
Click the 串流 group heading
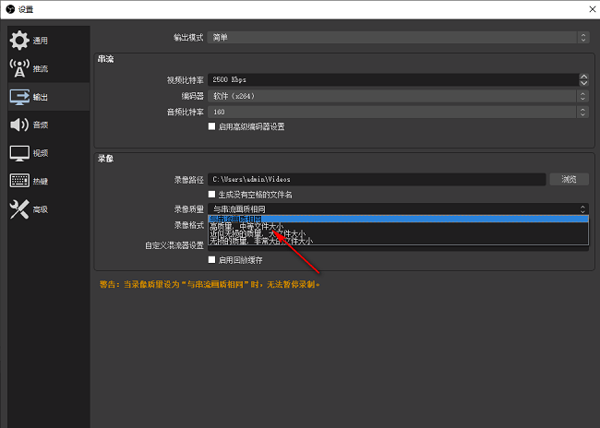(105, 59)
